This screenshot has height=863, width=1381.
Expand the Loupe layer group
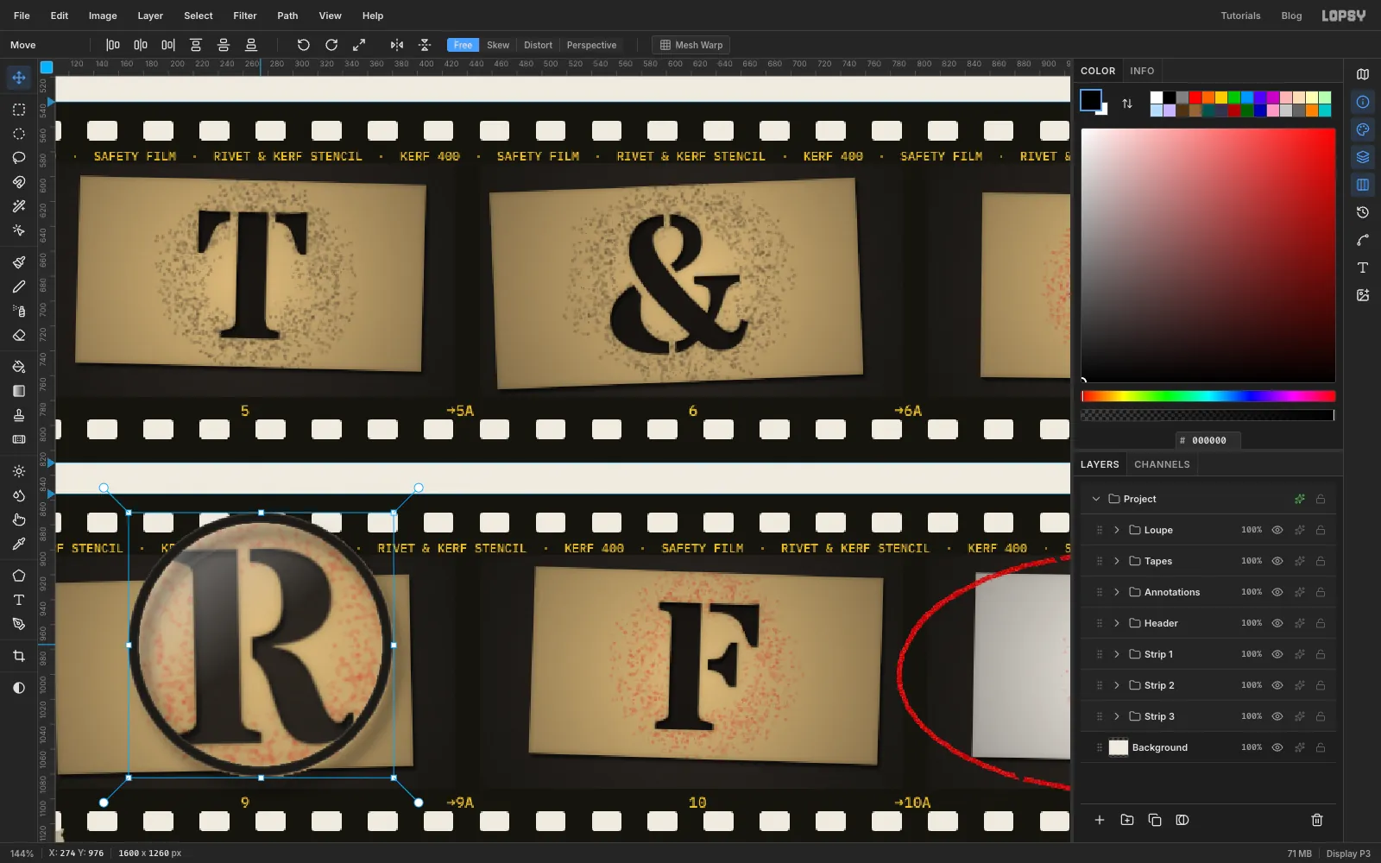coord(1116,530)
